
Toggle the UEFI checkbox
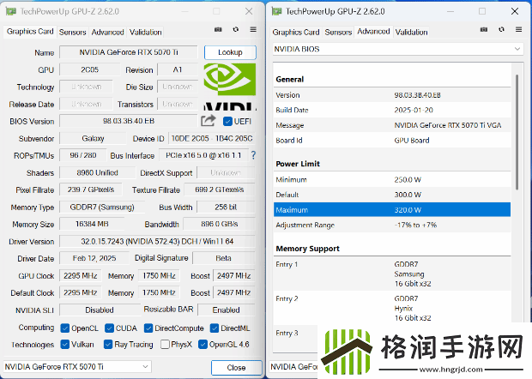pos(227,122)
